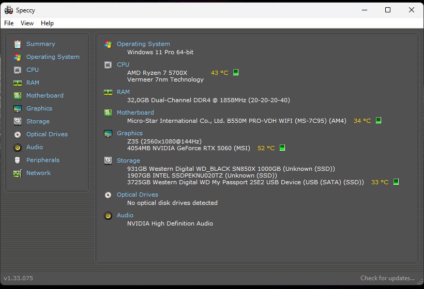The height and width of the screenshot is (289, 424).
Task: Click the Windows flag icon in summary panel
Action: (108, 44)
